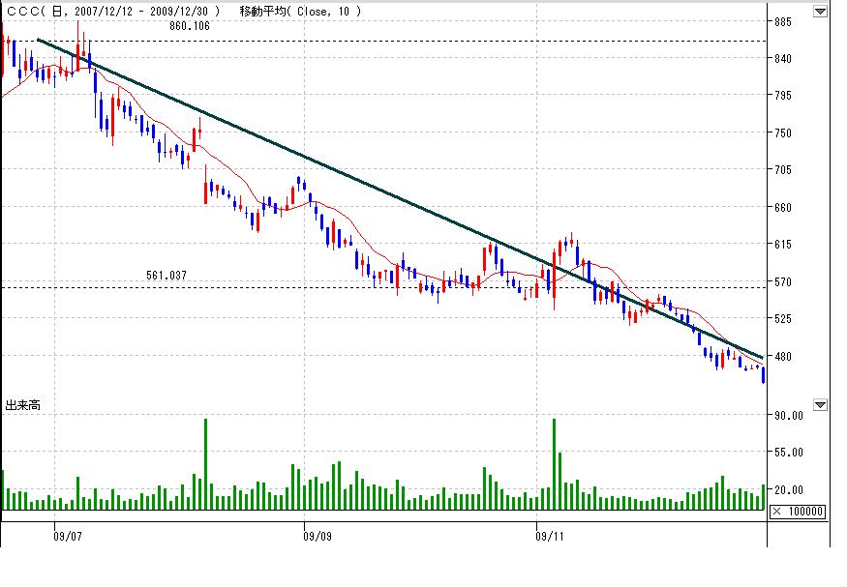This screenshot has height=587, width=847.
Task: Click the 09/07 date axis marker
Action: 68,534
